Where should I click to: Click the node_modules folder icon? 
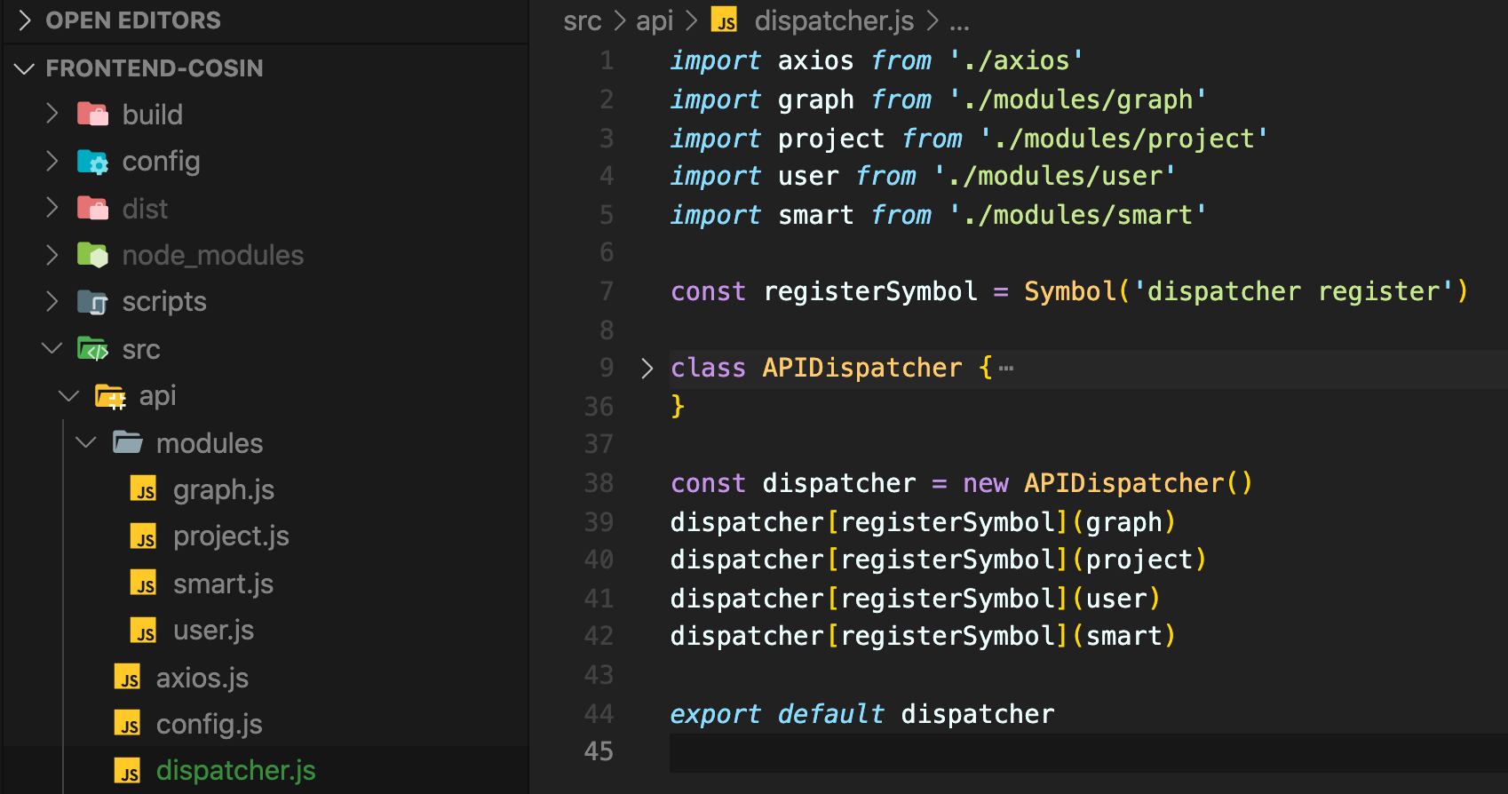pos(92,255)
